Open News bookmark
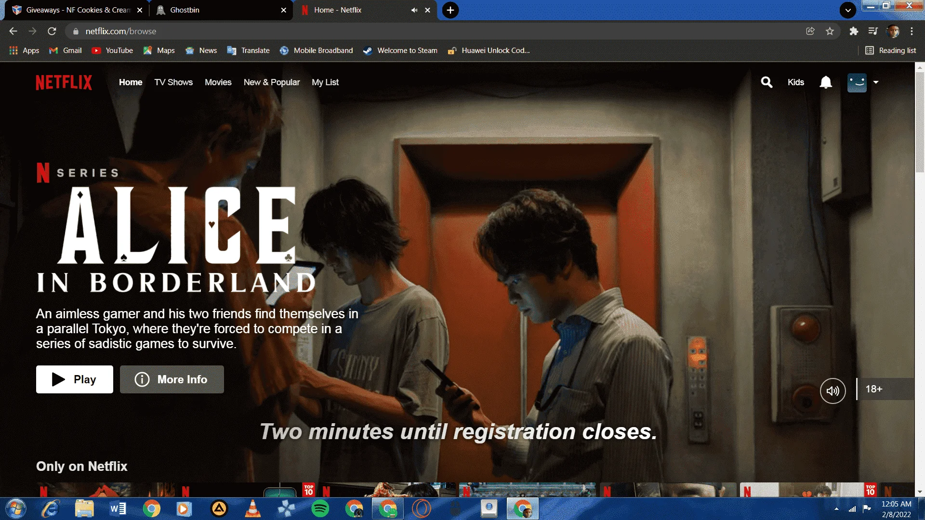The image size is (925, 520). (201, 51)
